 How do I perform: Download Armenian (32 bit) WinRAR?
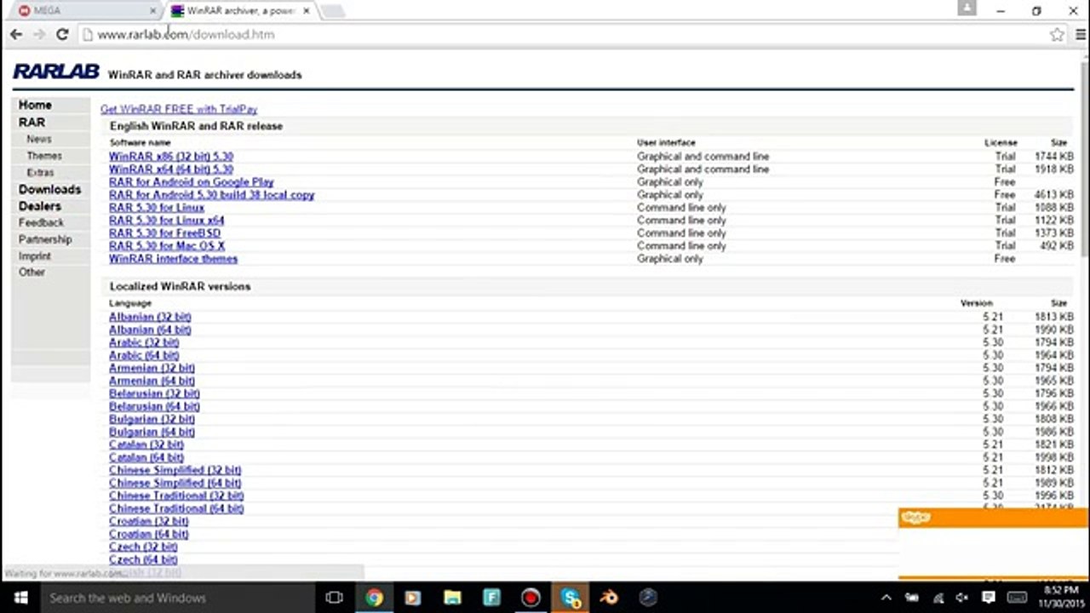coord(152,368)
